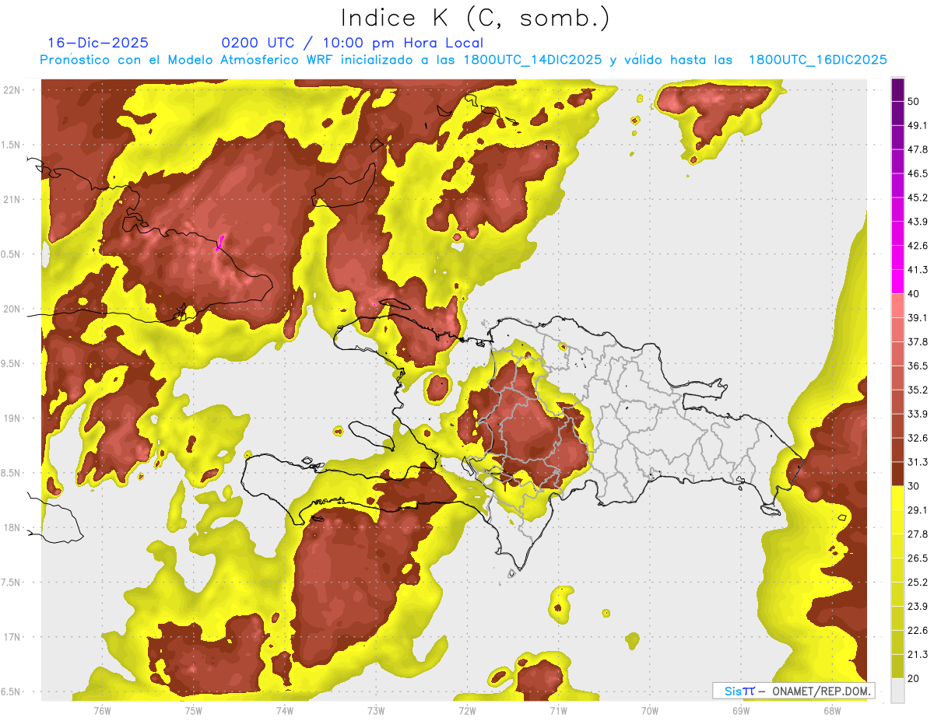
Task: Click the '47.8' colorbar value
Action: click(x=917, y=149)
